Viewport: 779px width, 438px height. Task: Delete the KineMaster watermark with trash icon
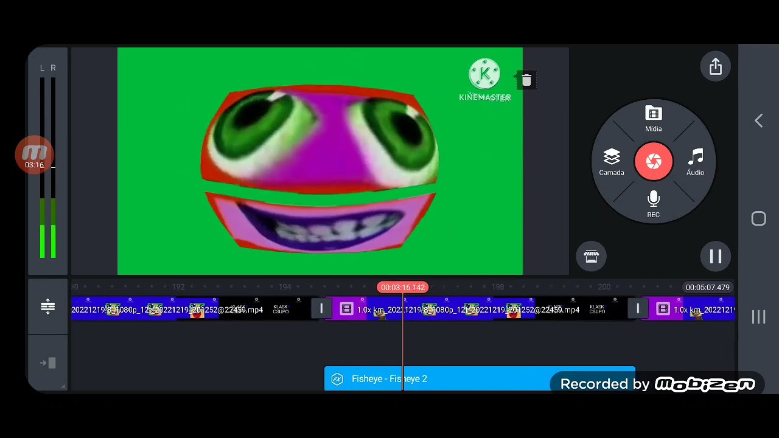point(526,80)
